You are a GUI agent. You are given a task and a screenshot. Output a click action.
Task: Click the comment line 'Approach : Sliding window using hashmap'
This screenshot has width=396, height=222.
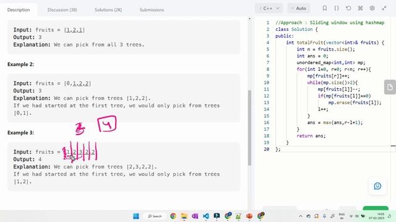(330, 23)
